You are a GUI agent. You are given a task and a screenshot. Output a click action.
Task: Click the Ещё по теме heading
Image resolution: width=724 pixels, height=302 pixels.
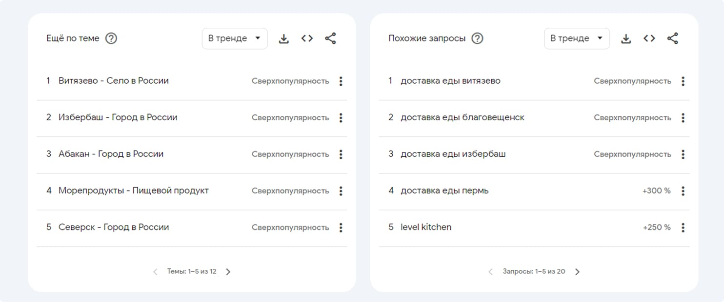tap(73, 38)
